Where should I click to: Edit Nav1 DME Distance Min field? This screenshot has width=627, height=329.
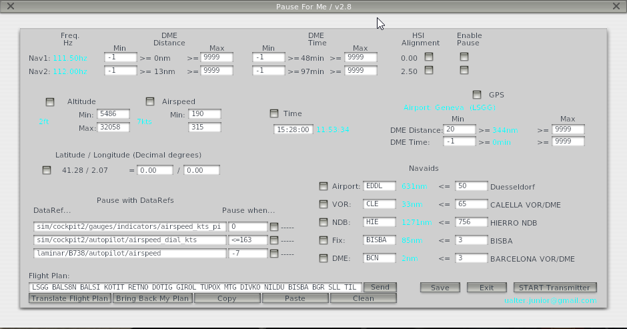tap(120, 57)
